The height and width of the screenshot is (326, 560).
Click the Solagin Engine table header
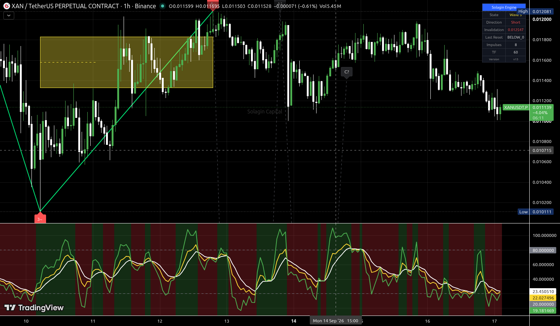tap(504, 7)
